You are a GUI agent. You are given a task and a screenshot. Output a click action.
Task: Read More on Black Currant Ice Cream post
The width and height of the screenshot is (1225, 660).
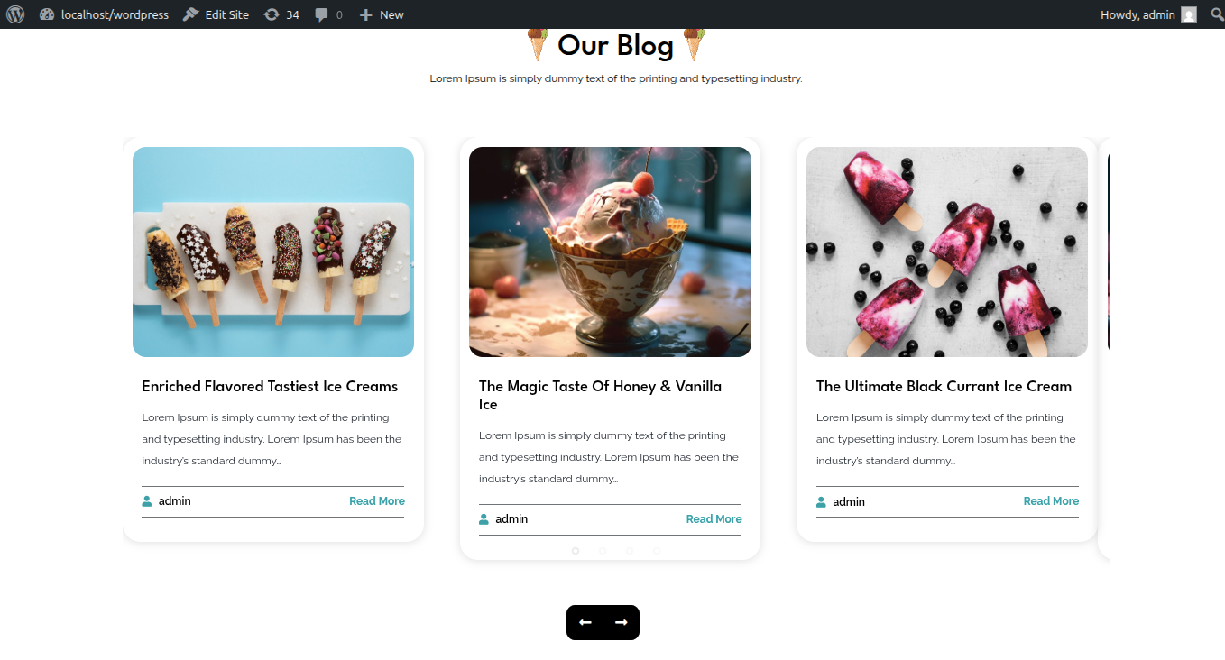pyautogui.click(x=1051, y=501)
